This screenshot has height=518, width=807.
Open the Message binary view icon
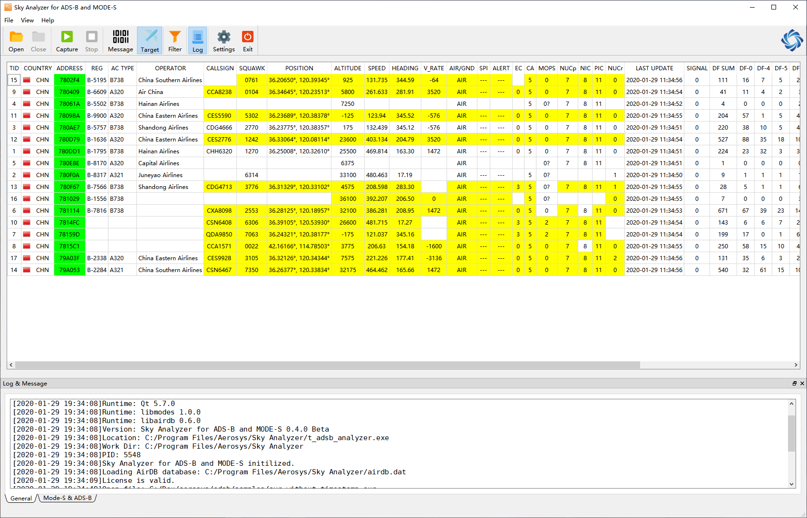click(120, 41)
